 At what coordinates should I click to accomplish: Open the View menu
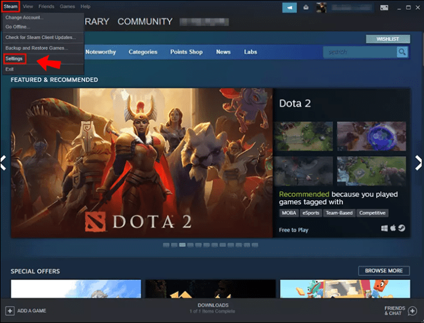[28, 7]
